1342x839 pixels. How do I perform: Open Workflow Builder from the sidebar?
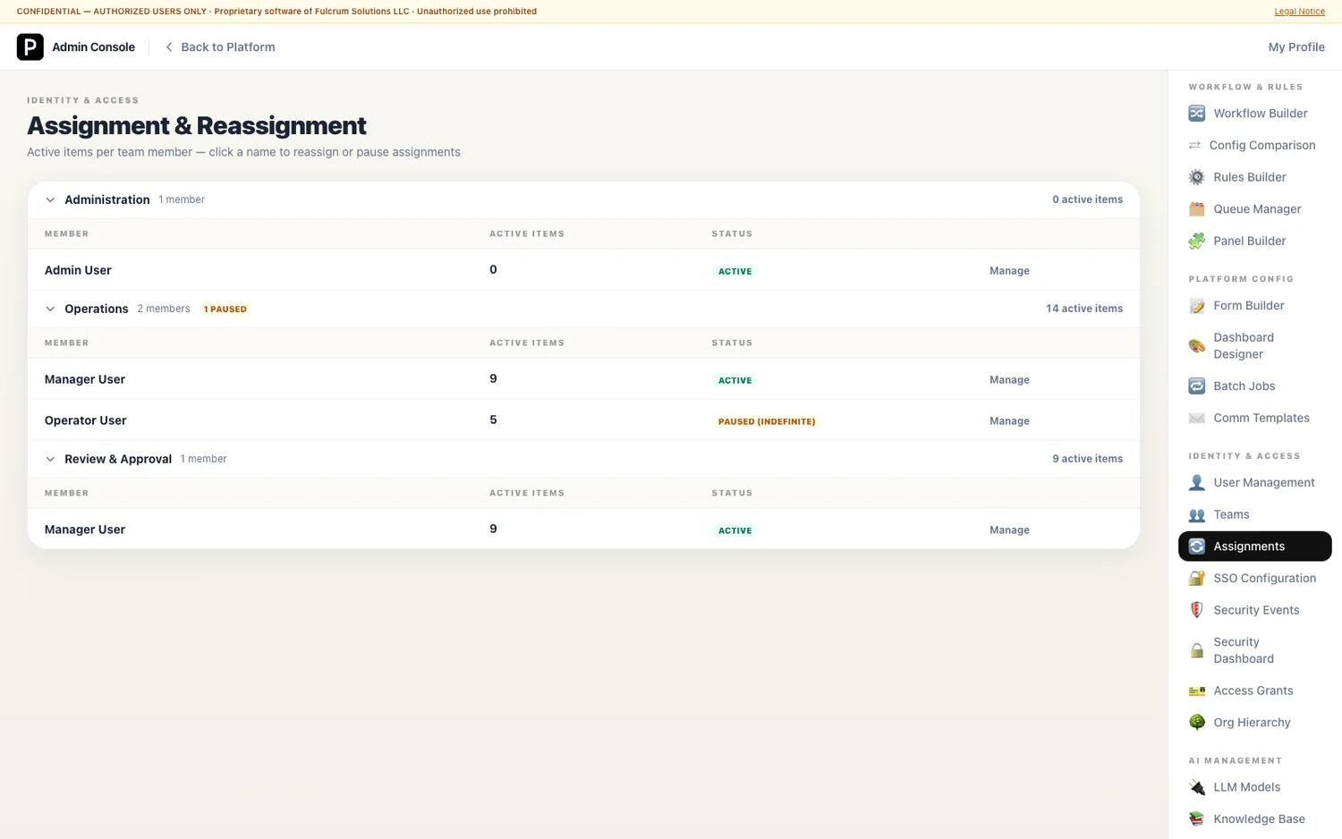(x=1254, y=114)
